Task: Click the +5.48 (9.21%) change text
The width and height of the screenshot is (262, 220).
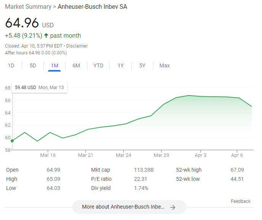Action: (x=24, y=35)
